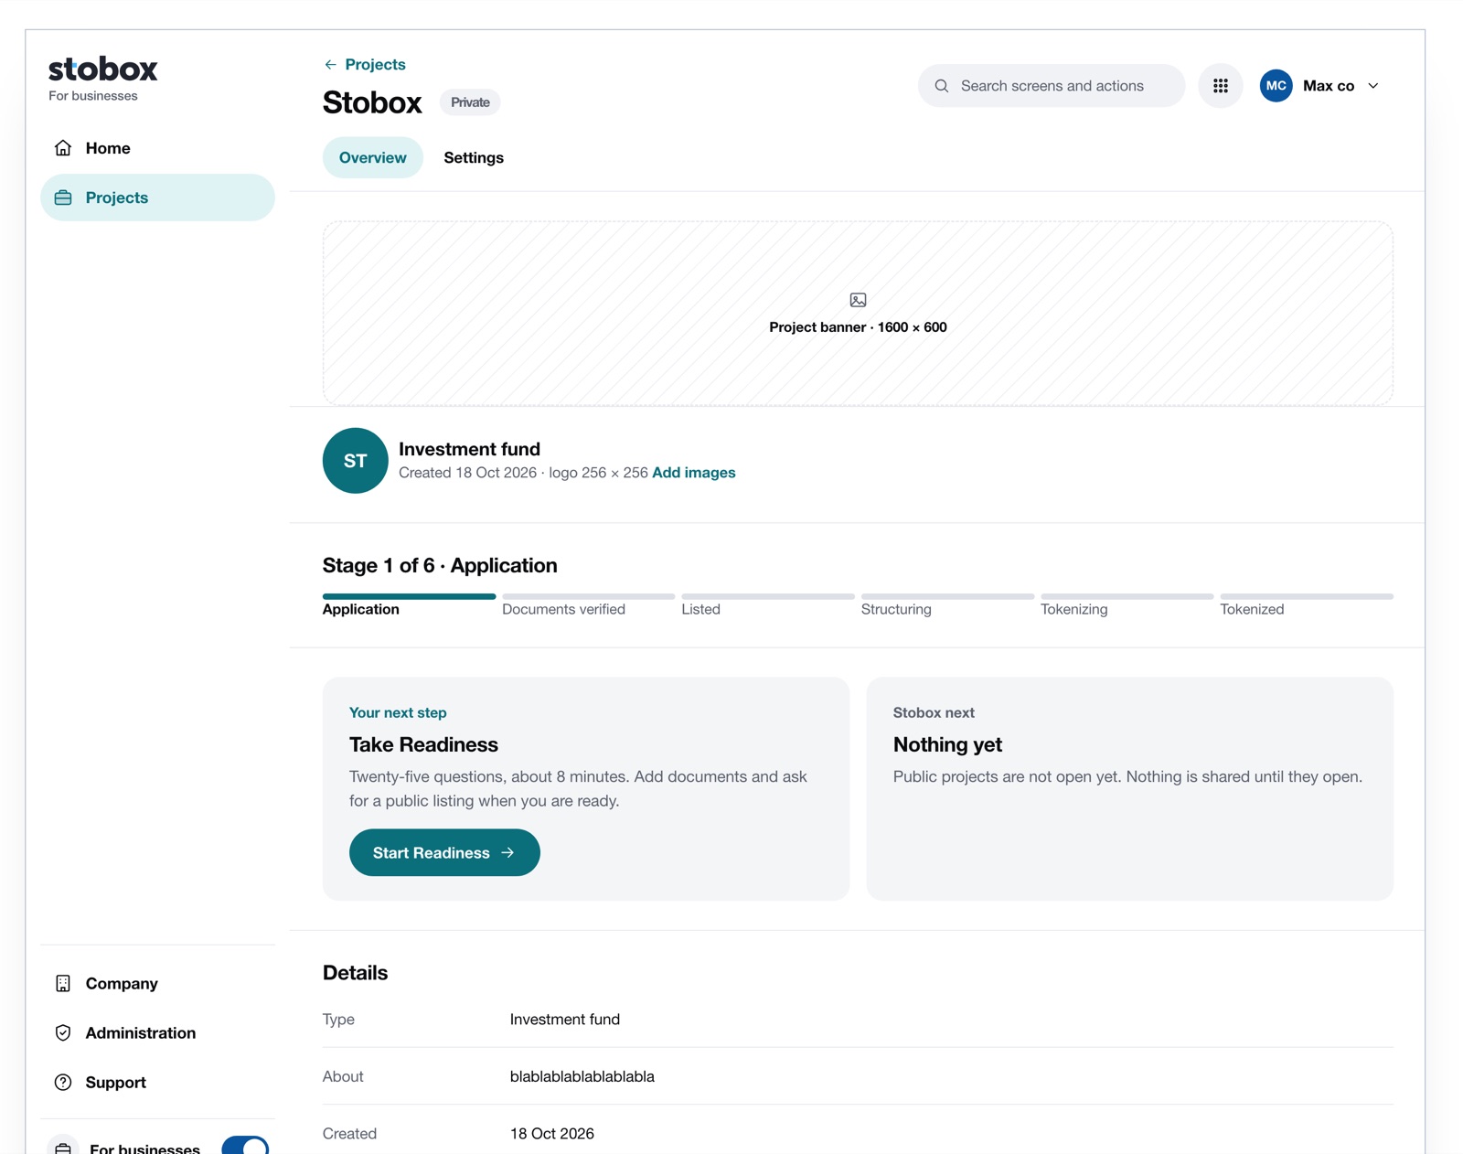Screen dimensions: 1463x1154
Task: Click the image placeholder icon in banner
Action: point(858,300)
